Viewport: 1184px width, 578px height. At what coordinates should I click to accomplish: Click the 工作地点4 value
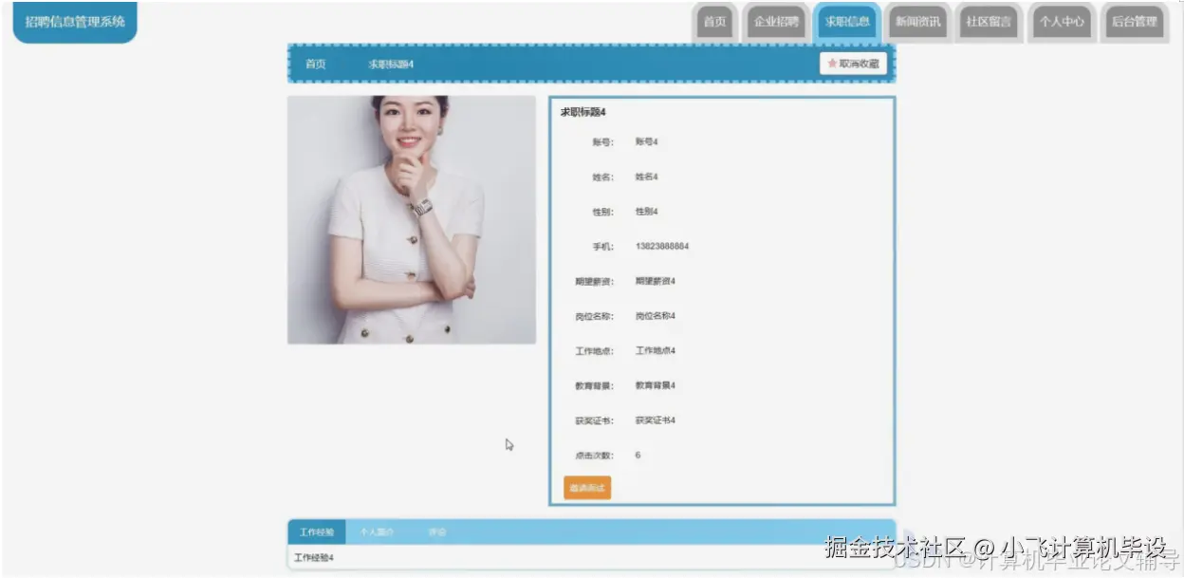pyautogui.click(x=655, y=350)
